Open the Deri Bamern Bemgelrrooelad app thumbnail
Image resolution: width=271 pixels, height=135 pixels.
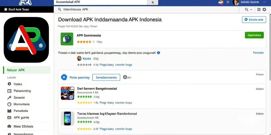coord(67,93)
